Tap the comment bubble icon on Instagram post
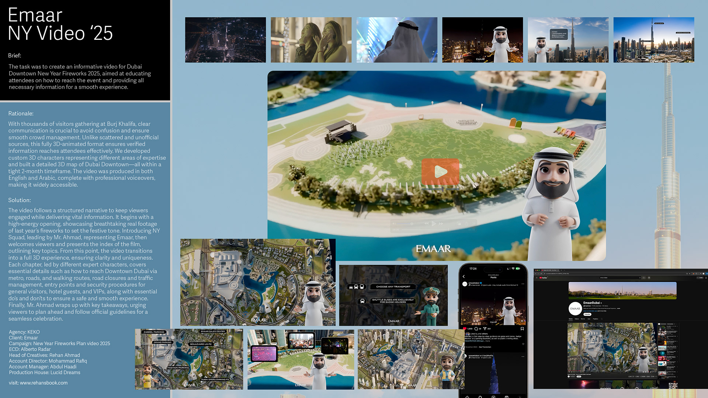708x398 pixels. point(476,329)
